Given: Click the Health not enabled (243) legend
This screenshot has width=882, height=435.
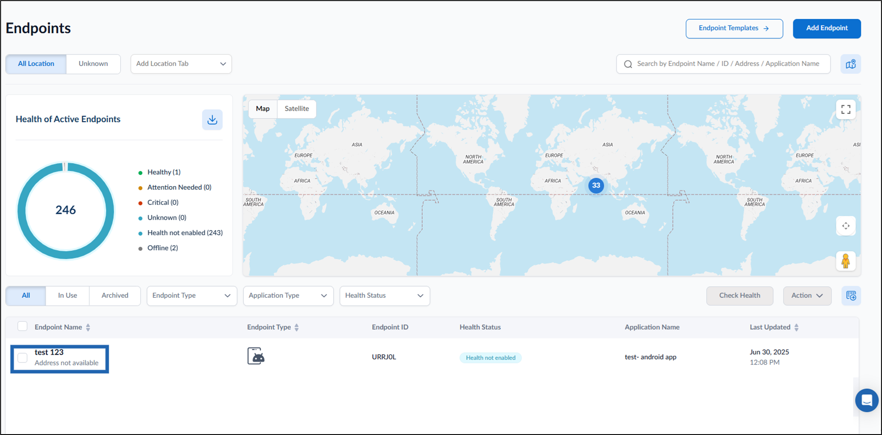Looking at the screenshot, I should [180, 233].
